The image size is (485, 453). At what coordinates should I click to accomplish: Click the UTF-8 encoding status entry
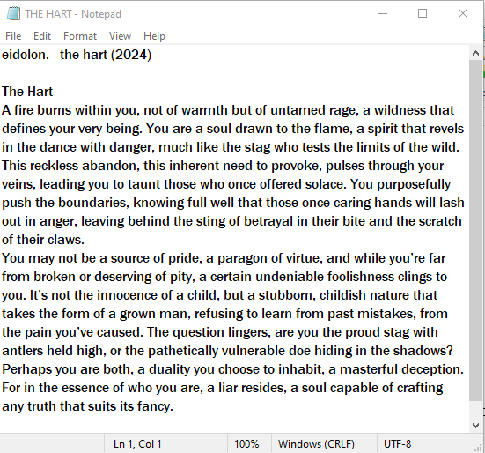[x=398, y=444]
